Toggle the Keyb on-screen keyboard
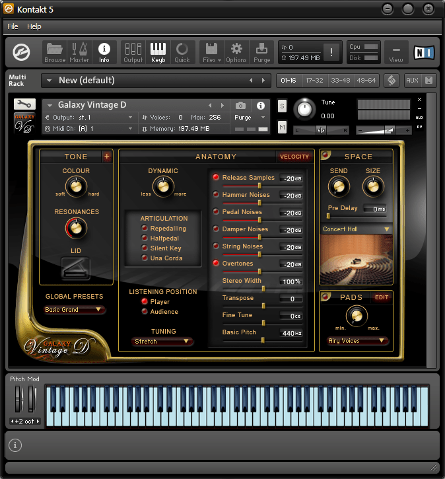 [x=158, y=52]
